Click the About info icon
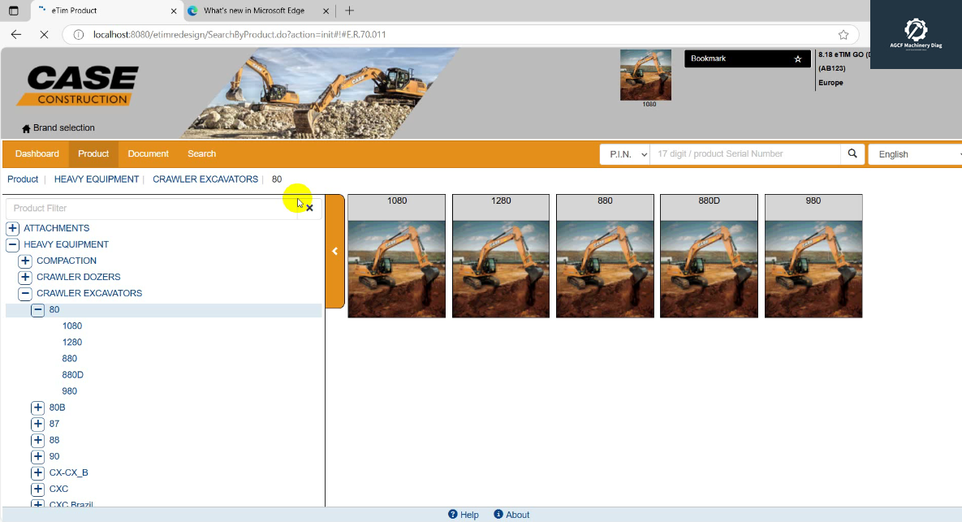This screenshot has height=522, width=962. click(498, 515)
